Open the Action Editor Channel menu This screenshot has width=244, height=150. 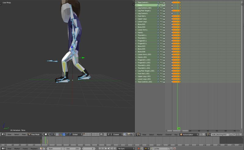click(168, 134)
